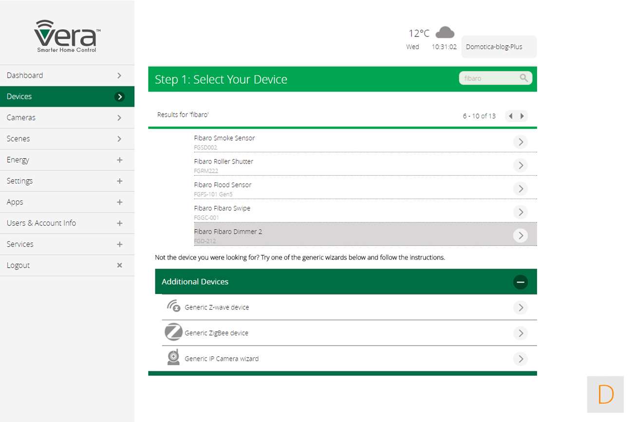Image resolution: width=633 pixels, height=422 pixels.
Task: Click the Vera logo
Action: coord(67,37)
